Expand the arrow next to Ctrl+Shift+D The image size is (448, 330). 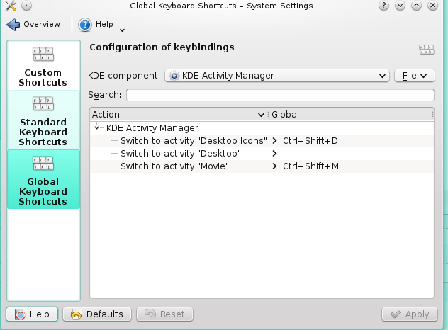pyautogui.click(x=274, y=141)
